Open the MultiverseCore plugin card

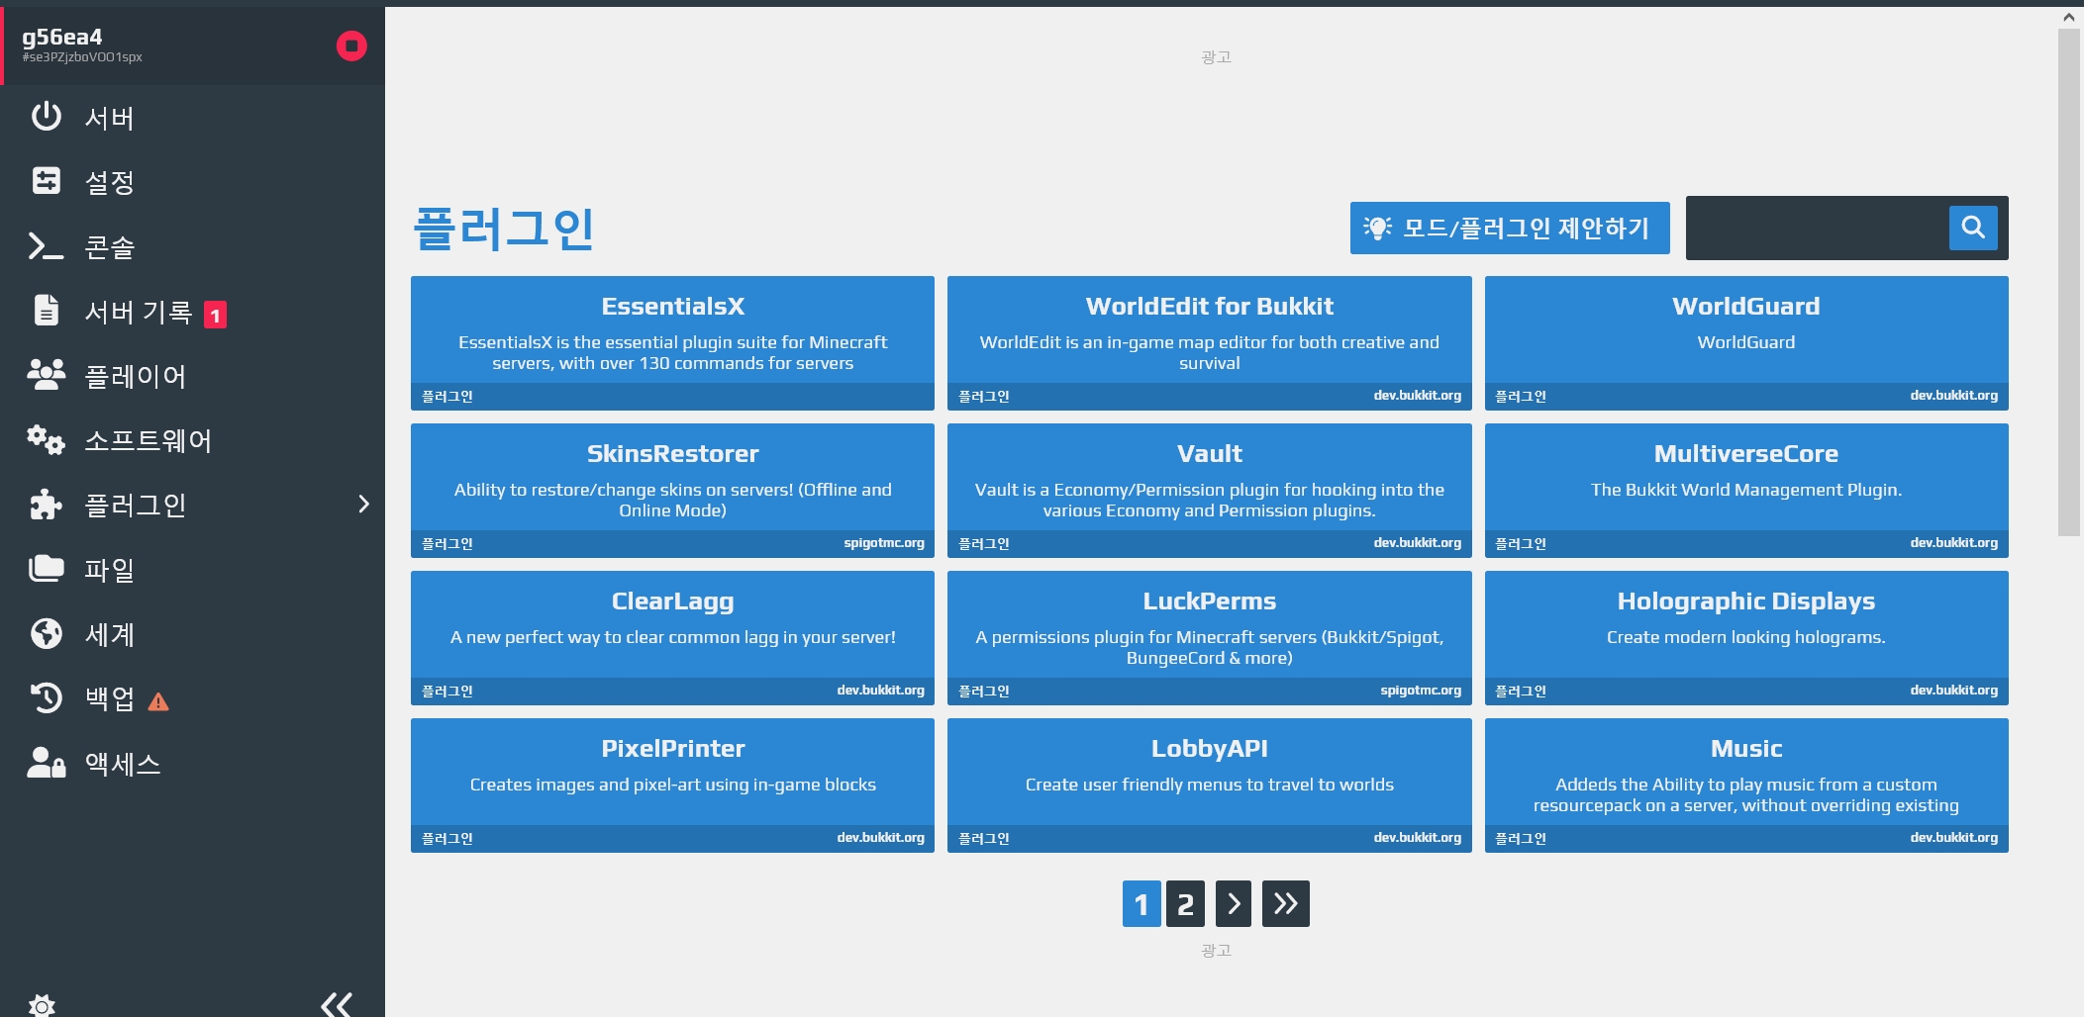[x=1746, y=490]
